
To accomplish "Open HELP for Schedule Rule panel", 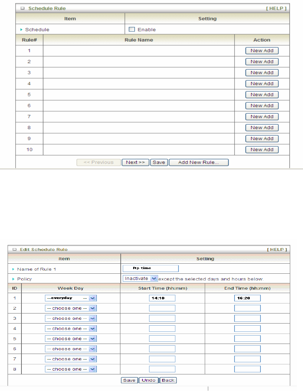I will (276, 8).
